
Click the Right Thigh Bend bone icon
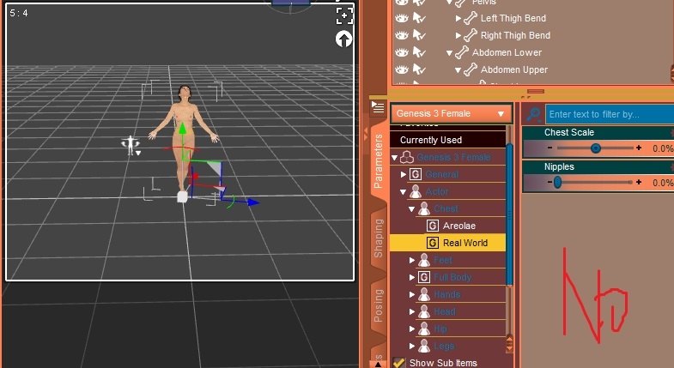coord(471,35)
